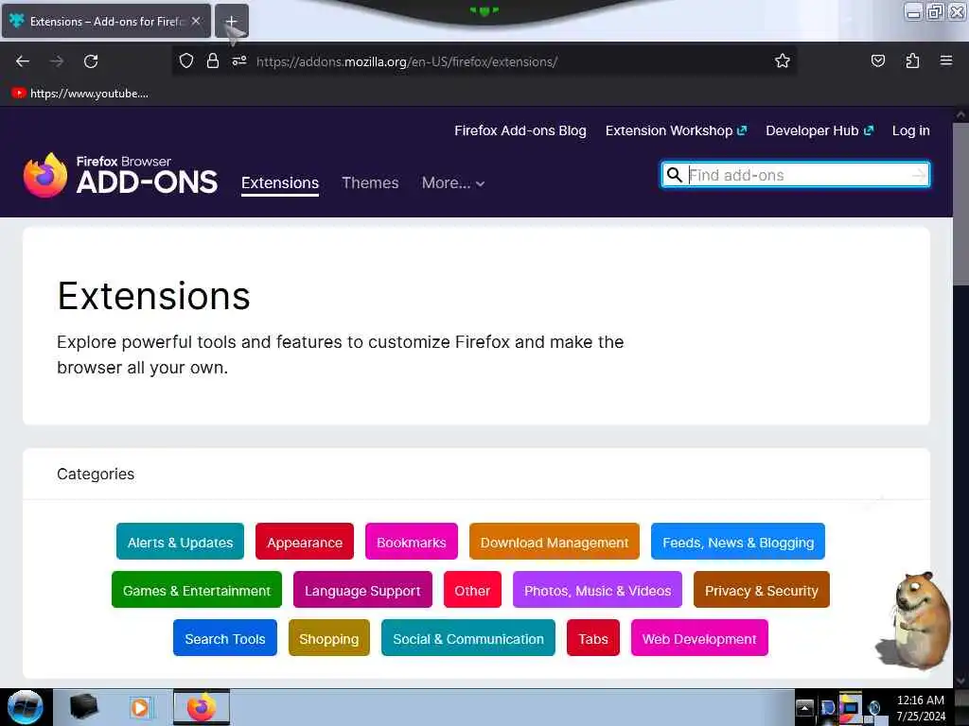The height and width of the screenshot is (726, 969).
Task: Go back to the previous page
Action: pyautogui.click(x=23, y=61)
